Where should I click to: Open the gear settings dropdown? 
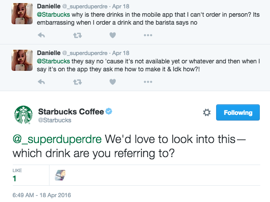coord(206,113)
